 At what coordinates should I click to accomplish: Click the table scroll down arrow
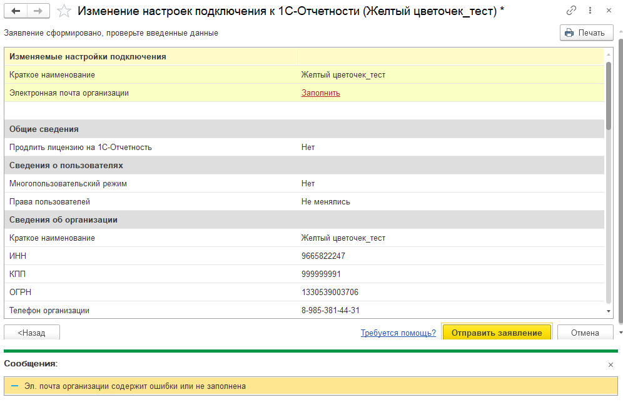(608, 311)
